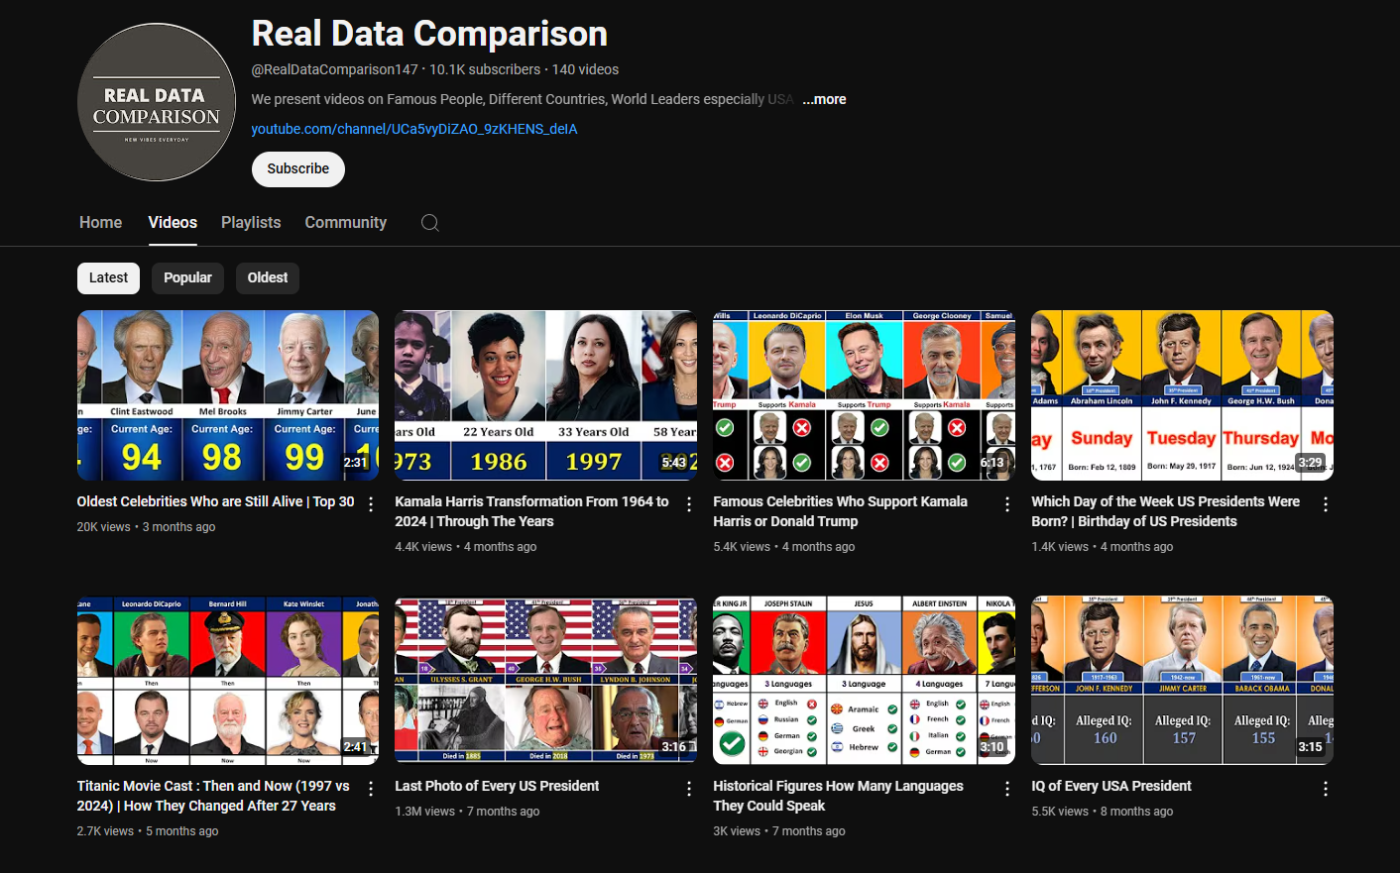Open Oldest Celebrities Who are Still Alive title
This screenshot has height=873, width=1400.
coord(215,501)
